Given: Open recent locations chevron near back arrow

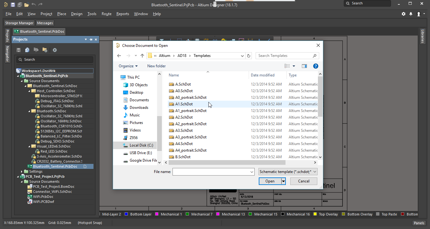Looking at the screenshot, I should pos(136,56).
